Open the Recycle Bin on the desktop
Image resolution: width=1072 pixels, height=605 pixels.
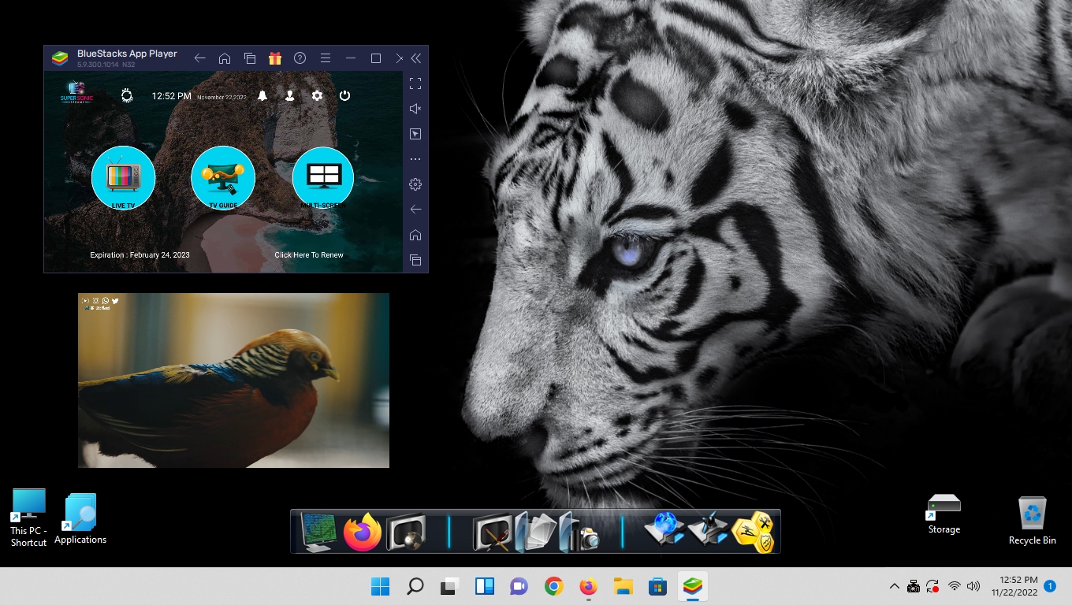pyautogui.click(x=1032, y=520)
